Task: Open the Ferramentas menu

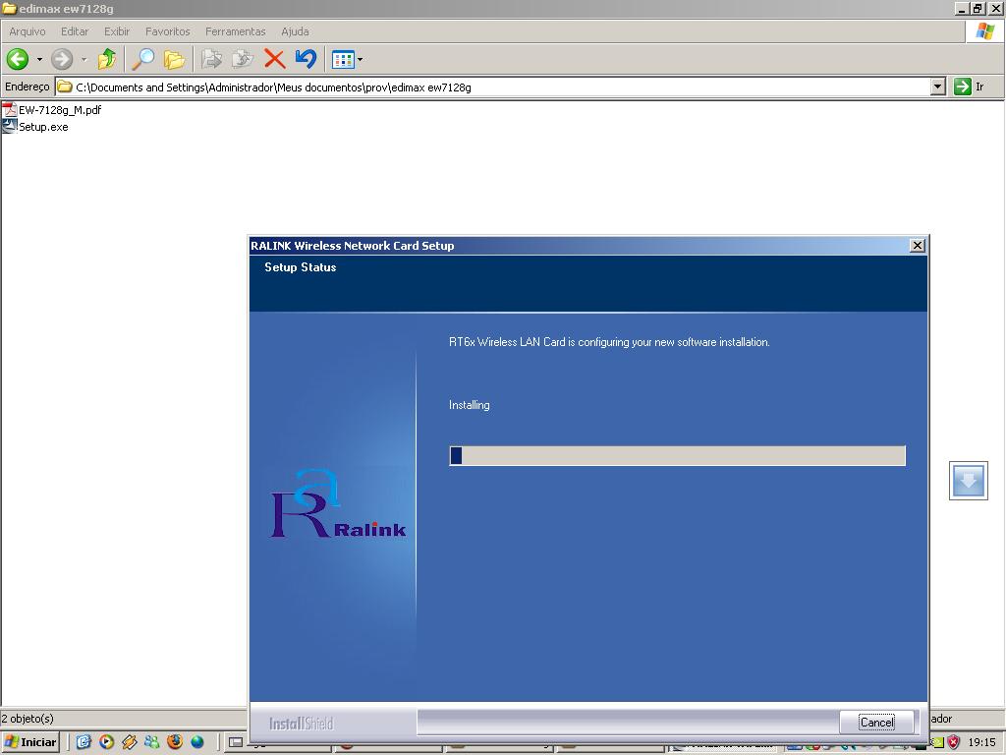Action: (236, 31)
